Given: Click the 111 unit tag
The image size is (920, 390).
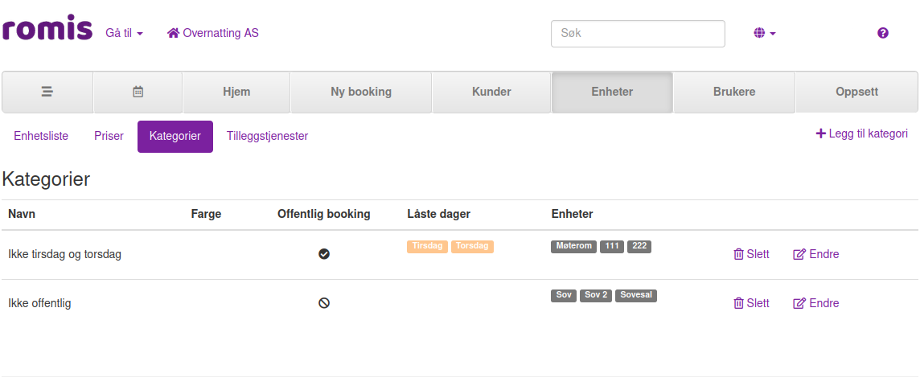Looking at the screenshot, I should point(612,246).
